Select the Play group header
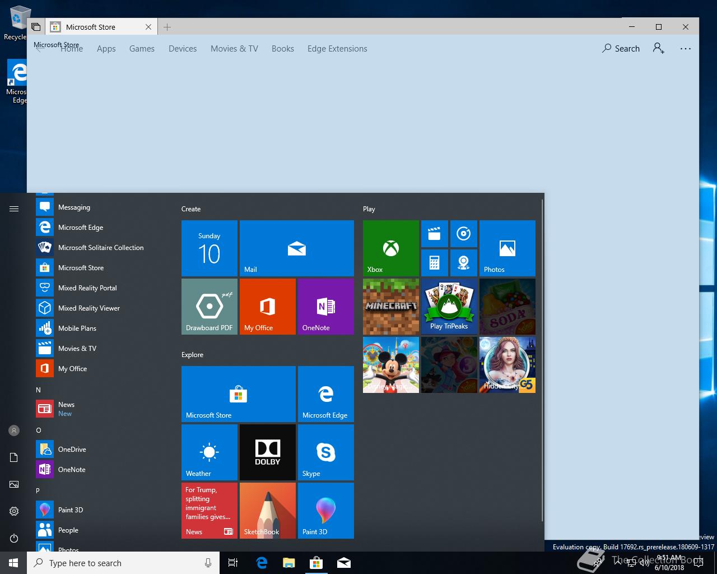This screenshot has height=574, width=717. tap(369, 209)
